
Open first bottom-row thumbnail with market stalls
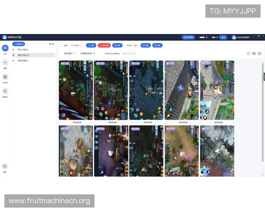point(76,151)
